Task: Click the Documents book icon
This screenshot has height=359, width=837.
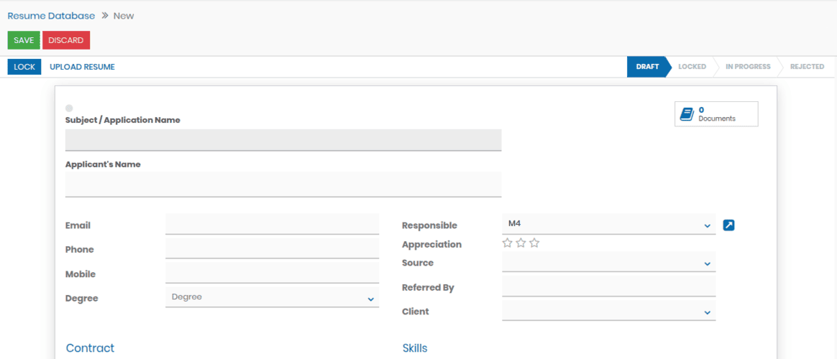Action: point(687,114)
